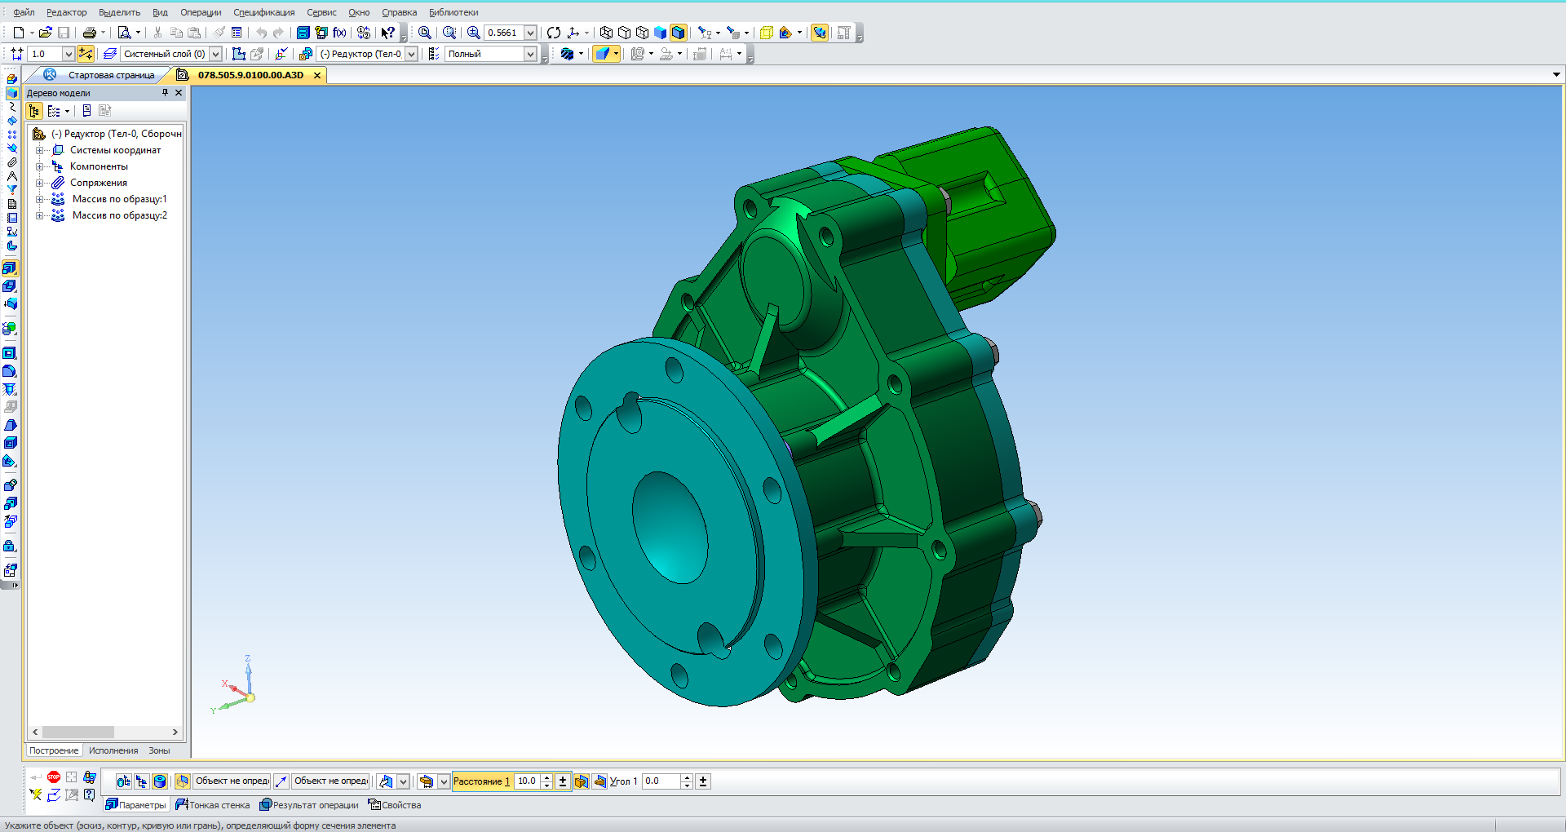Open the System layer (0) dropdown
Screen dimensions: 1566x832
[x=216, y=54]
